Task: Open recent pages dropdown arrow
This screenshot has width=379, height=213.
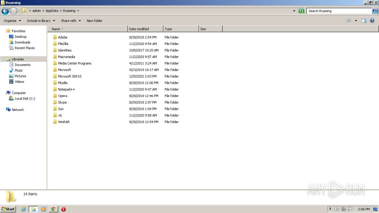Action: 19,11
